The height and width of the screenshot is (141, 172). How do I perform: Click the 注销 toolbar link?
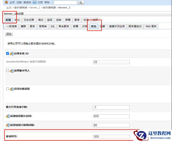click(x=19, y=2)
